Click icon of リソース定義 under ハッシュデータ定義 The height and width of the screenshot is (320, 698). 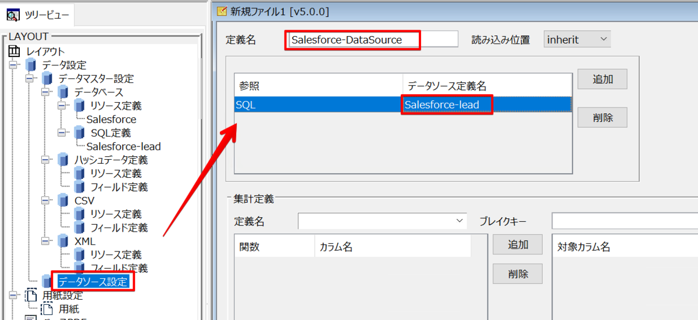(x=79, y=174)
